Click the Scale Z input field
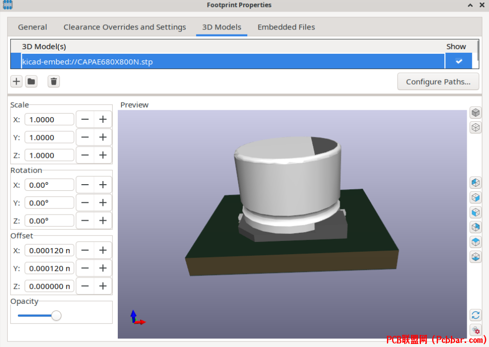The image size is (489, 347). [x=49, y=155]
